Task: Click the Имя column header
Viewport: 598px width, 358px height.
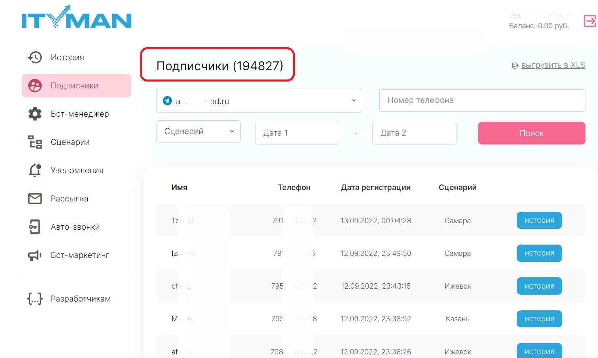Action: pyautogui.click(x=179, y=187)
